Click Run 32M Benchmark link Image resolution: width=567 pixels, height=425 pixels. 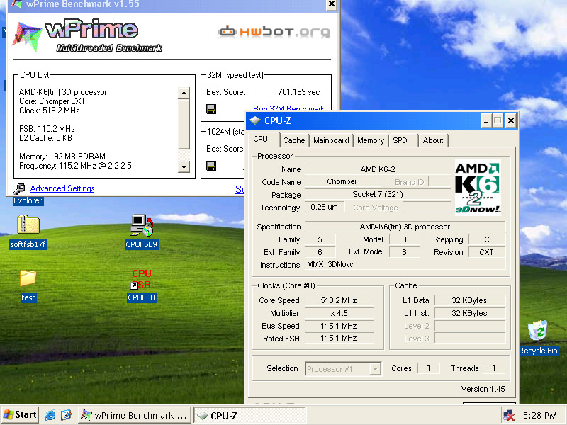[x=288, y=108]
